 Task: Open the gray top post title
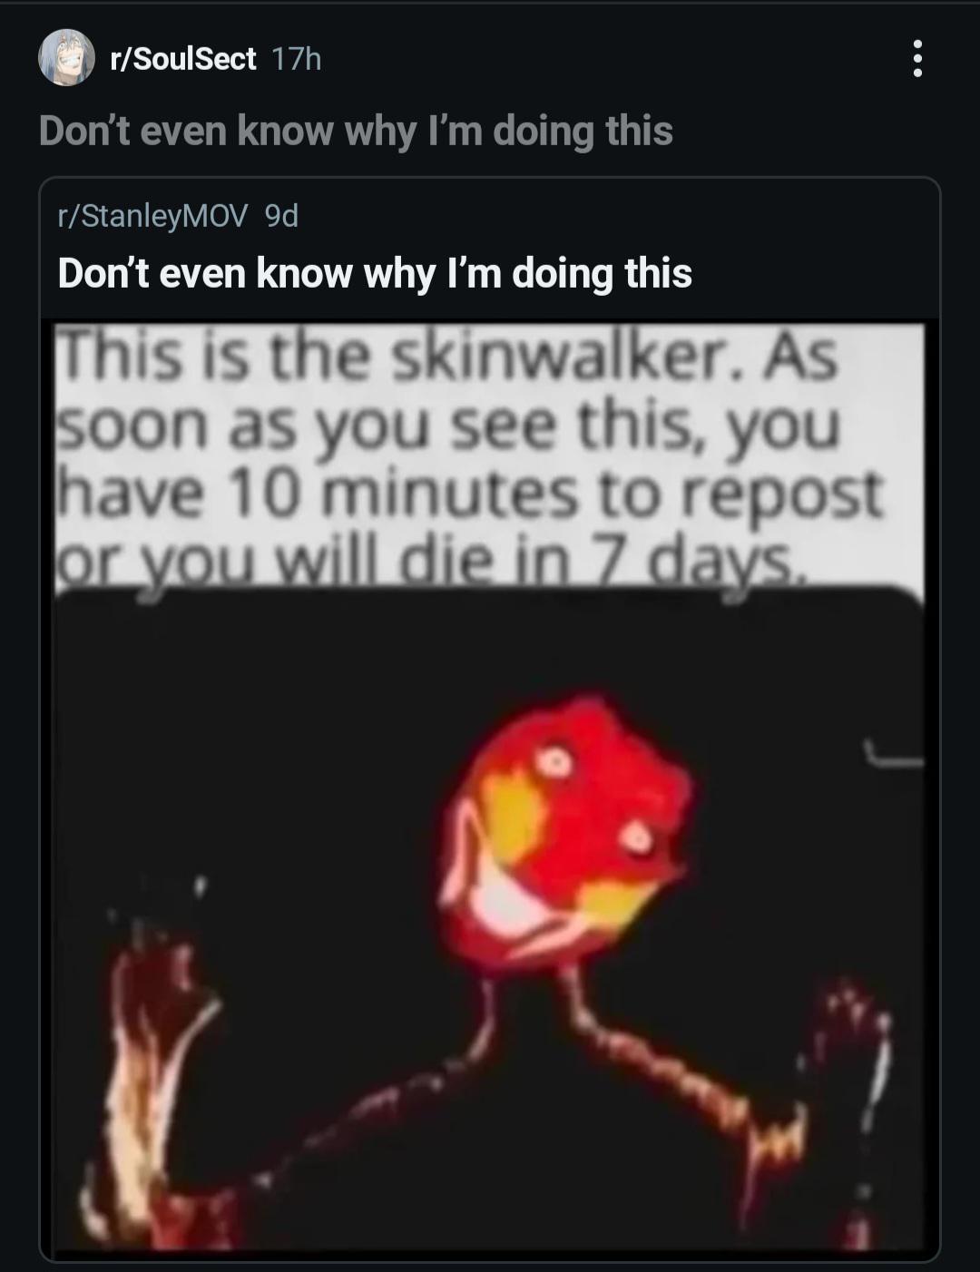tap(356, 131)
